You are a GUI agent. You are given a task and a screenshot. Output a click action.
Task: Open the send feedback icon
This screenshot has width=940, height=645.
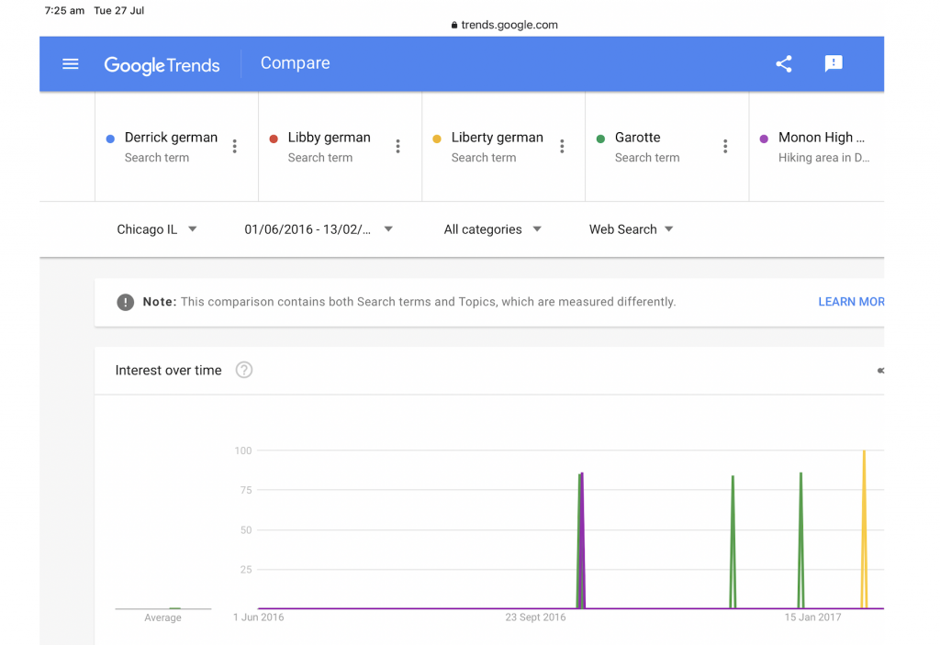pos(834,64)
